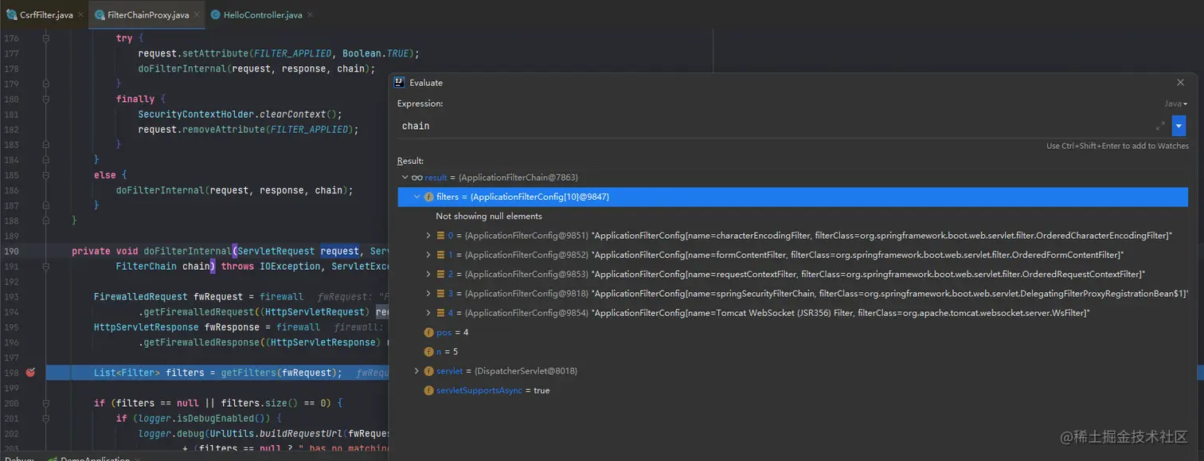This screenshot has height=461, width=1204.
Task: Open the Java language selector
Action: pos(1175,104)
